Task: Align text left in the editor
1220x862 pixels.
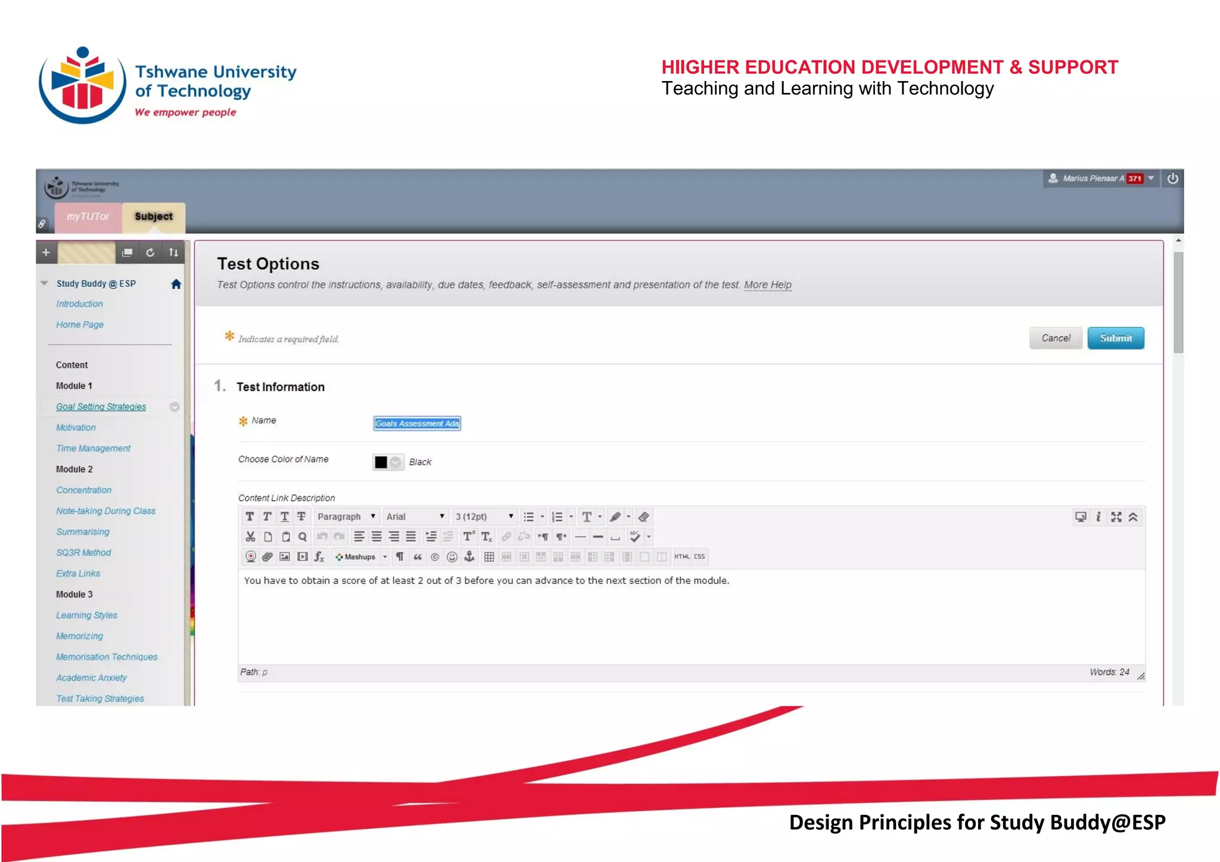Action: 359,537
